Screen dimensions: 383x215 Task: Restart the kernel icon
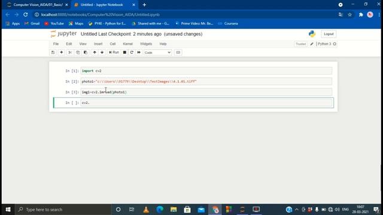132,53
